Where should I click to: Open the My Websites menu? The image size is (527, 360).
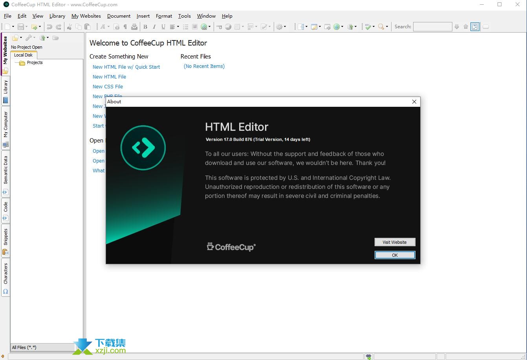click(86, 16)
